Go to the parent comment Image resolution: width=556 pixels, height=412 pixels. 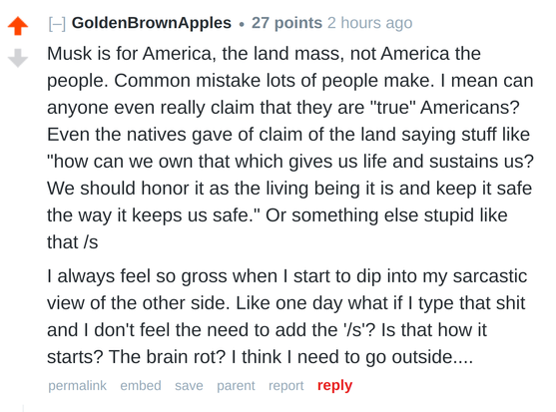(236, 385)
